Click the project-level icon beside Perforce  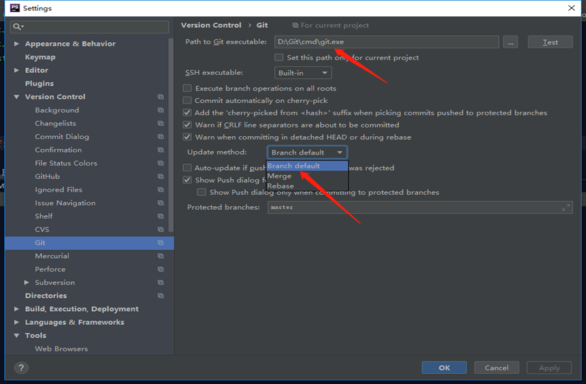[161, 269]
